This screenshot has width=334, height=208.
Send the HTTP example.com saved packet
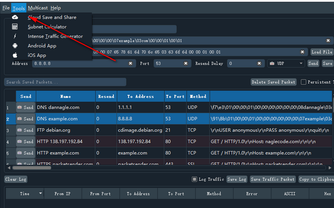[x=25, y=153]
